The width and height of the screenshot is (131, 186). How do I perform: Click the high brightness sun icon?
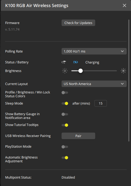click(x=123, y=71)
